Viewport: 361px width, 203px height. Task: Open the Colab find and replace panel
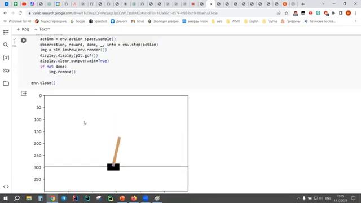click(6, 45)
